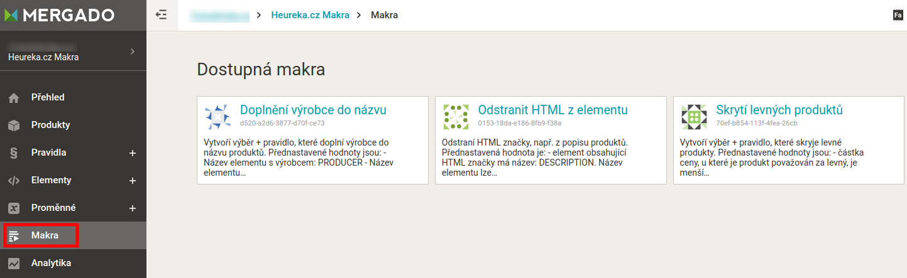
Task: Open the Odstranit HTML z elementu macro
Action: [552, 110]
